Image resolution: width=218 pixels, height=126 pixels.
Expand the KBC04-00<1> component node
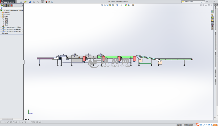(x=1, y=27)
